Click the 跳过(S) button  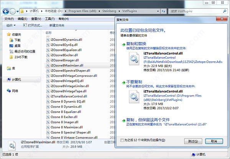click(x=193, y=141)
